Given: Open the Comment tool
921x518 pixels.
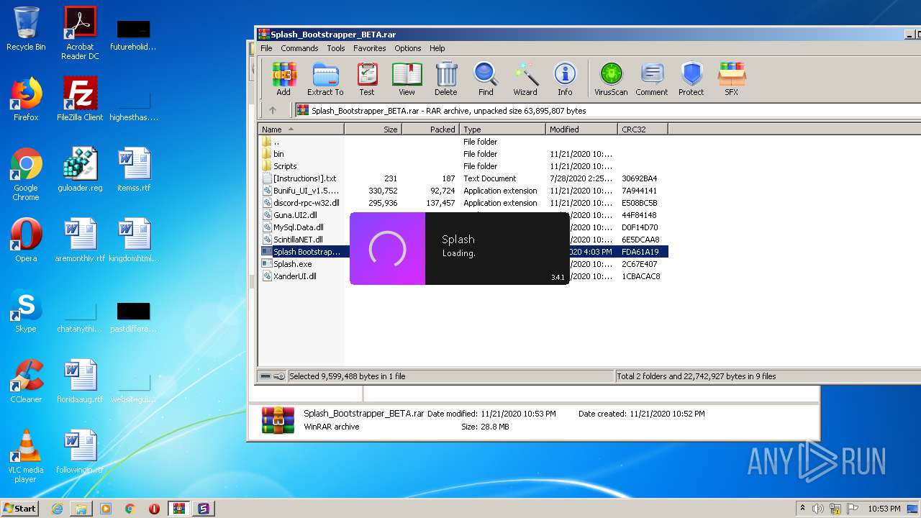Looking at the screenshot, I should pos(652,78).
